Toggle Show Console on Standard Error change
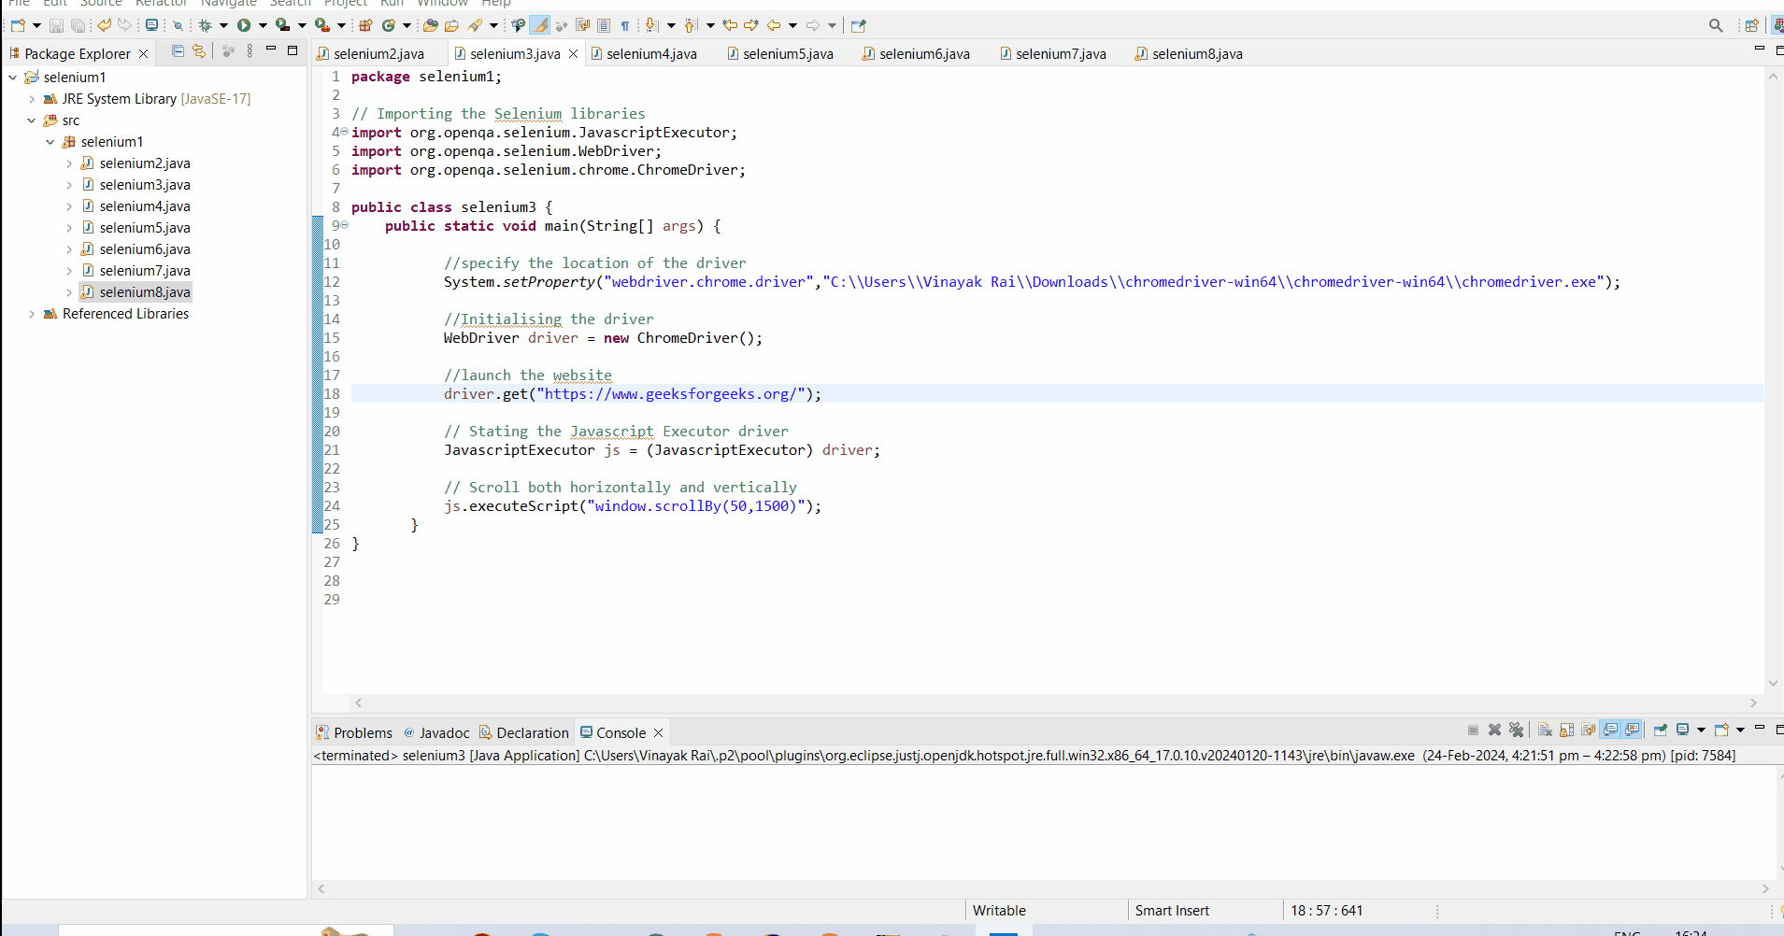This screenshot has width=1784, height=936. (x=1632, y=730)
